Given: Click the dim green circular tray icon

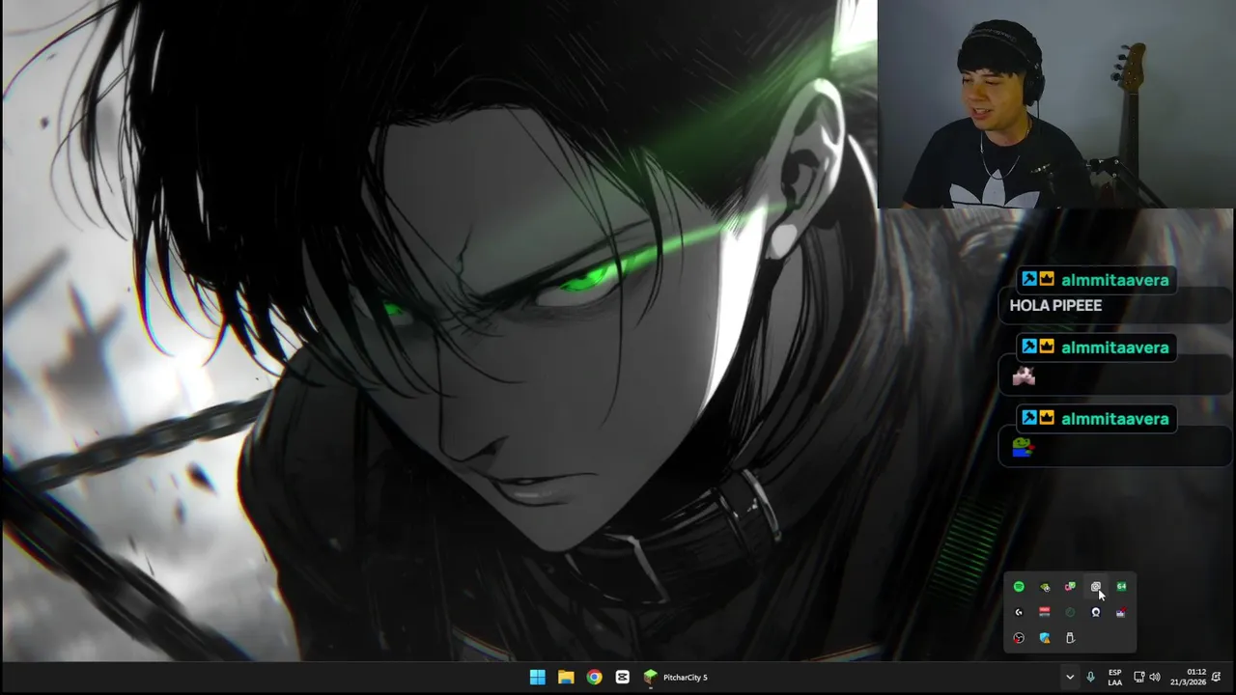Looking at the screenshot, I should [x=1070, y=612].
